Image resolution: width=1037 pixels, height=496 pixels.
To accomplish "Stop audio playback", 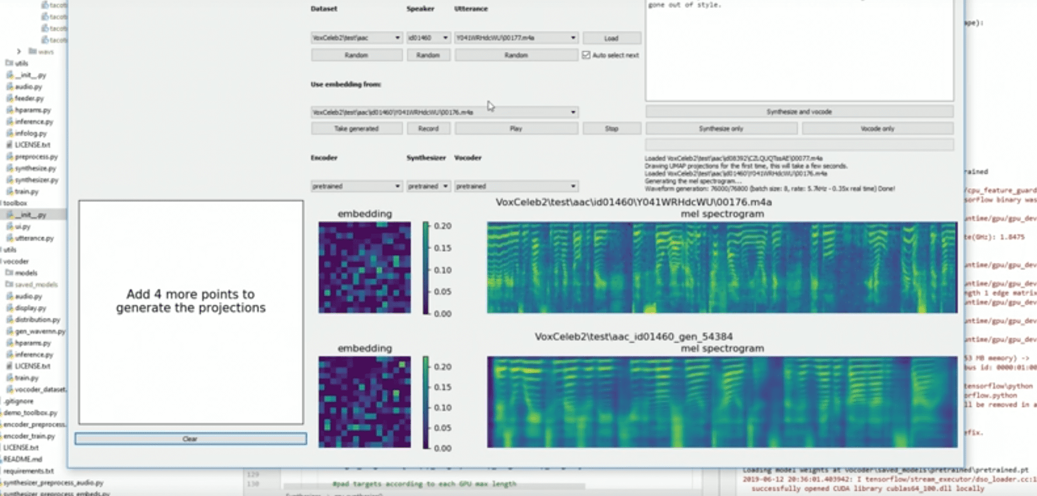I will click(x=611, y=129).
